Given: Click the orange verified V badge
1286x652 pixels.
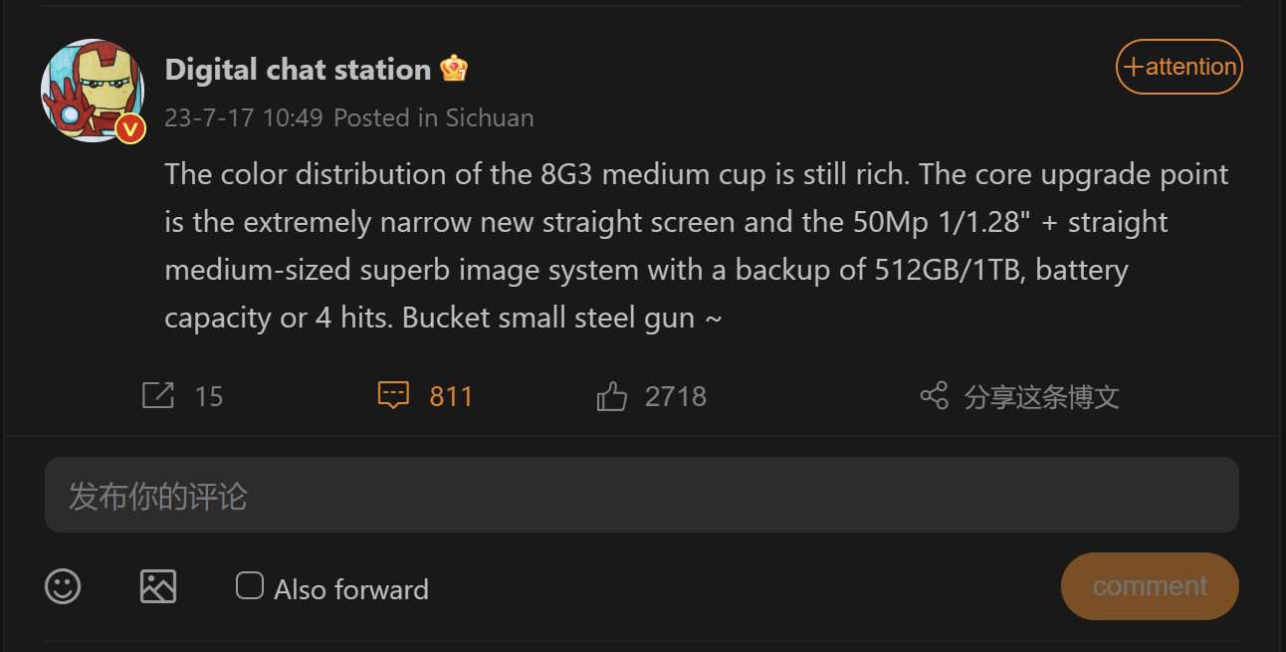Looking at the screenshot, I should click(130, 128).
